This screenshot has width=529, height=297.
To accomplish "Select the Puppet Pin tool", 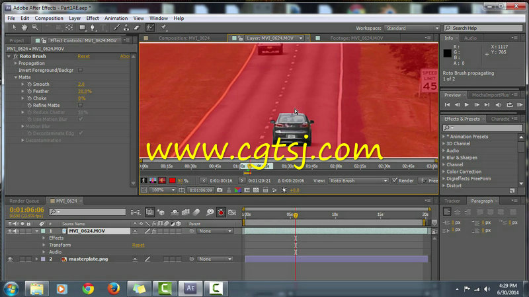I will [x=163, y=28].
